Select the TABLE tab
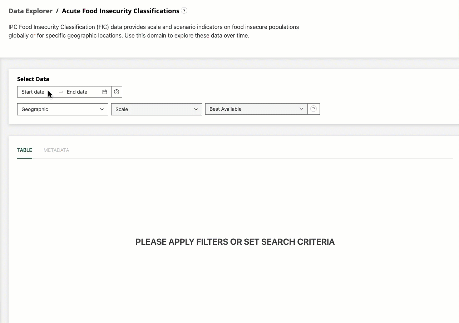Image resolution: width=459 pixels, height=323 pixels. point(24,150)
